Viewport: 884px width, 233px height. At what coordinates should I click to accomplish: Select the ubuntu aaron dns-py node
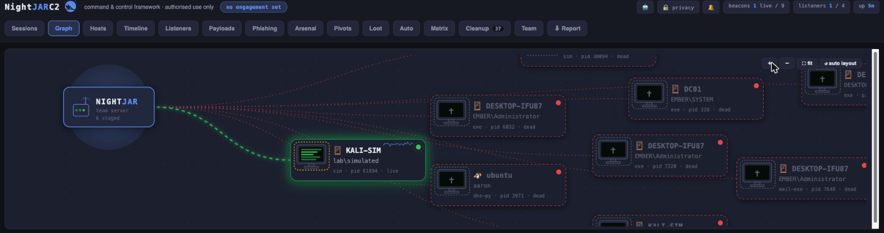coord(498,185)
